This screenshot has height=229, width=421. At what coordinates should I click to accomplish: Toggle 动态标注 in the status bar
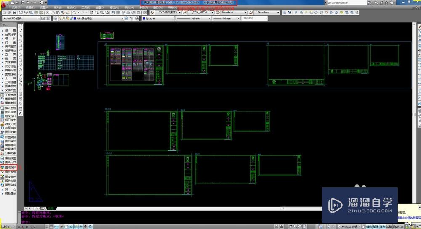click(398, 226)
